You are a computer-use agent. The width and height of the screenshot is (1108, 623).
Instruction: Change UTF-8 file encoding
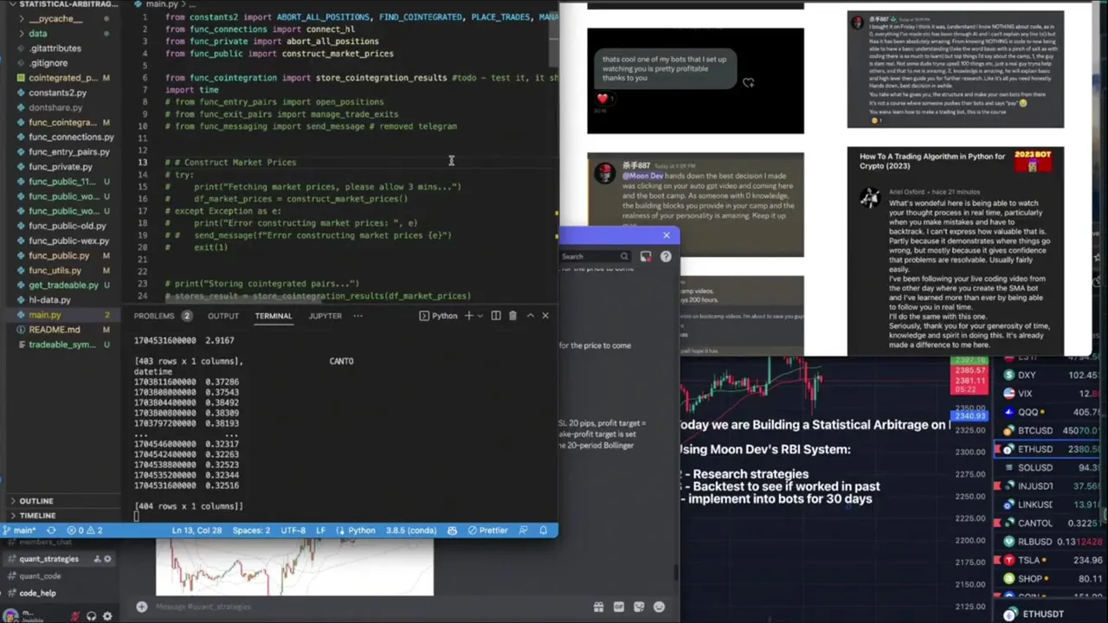tap(293, 530)
